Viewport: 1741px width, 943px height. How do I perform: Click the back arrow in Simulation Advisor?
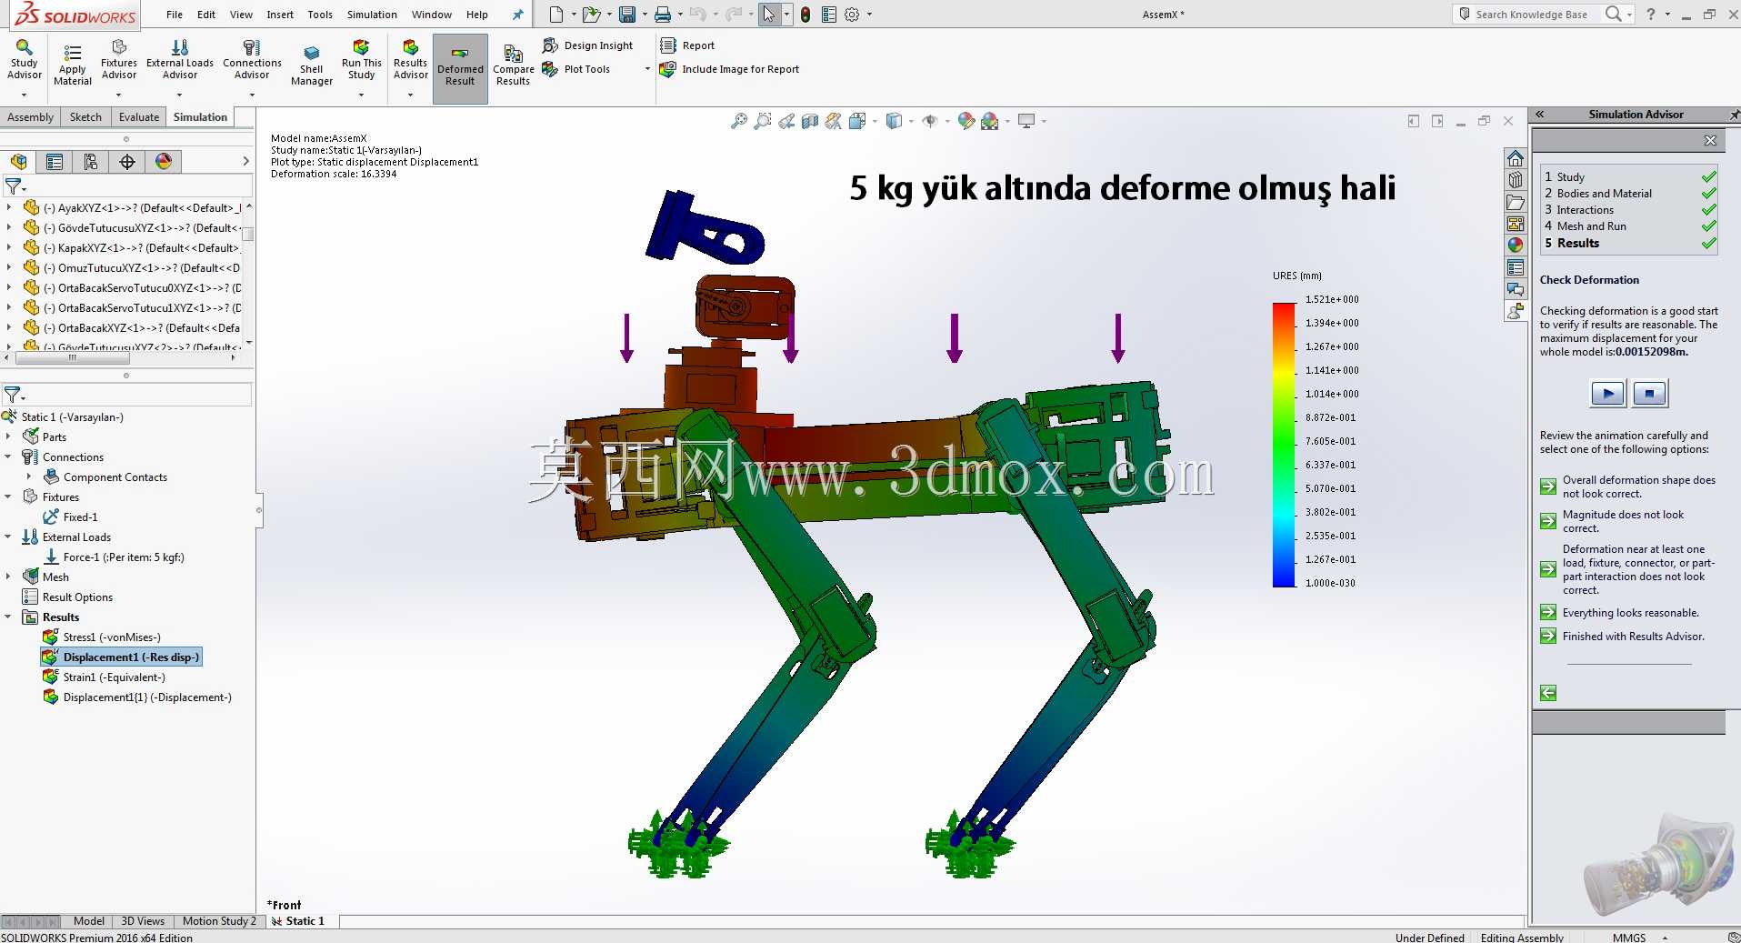(x=1548, y=693)
